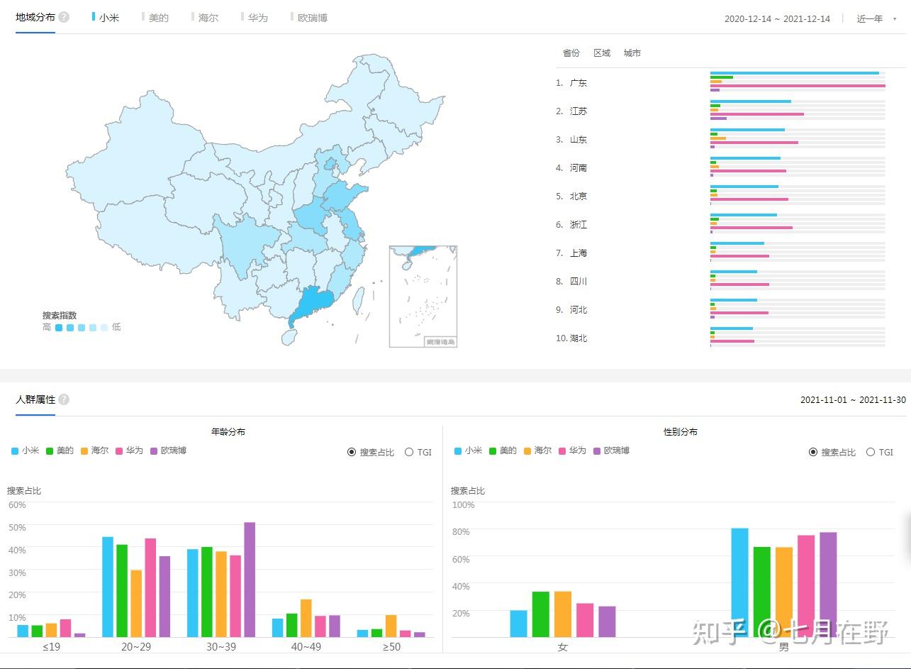Screen dimensions: 911x669
Task: Click the 20~29 age axis label
Action: (136, 646)
